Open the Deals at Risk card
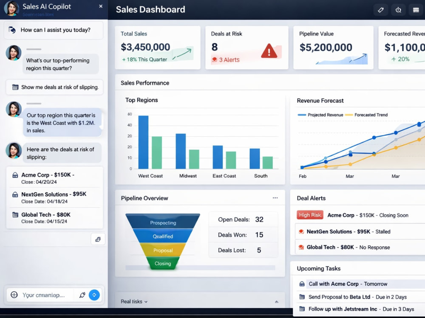This screenshot has width=425, height=318. point(246,48)
